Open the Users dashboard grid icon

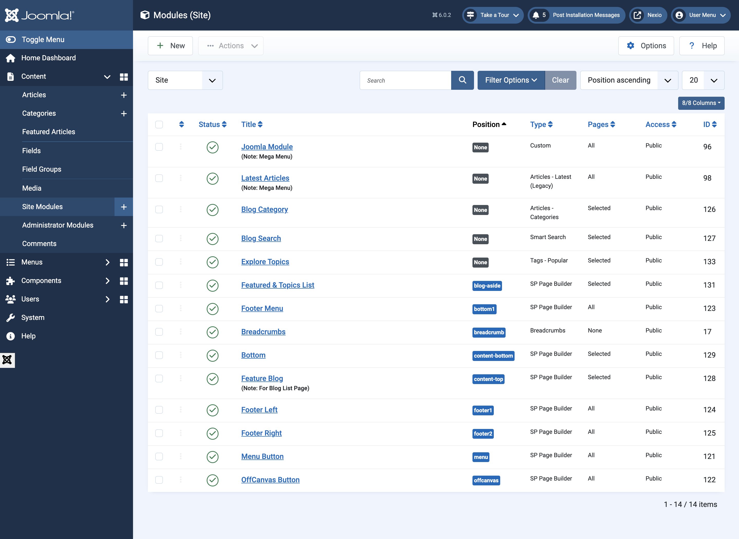[x=124, y=299]
